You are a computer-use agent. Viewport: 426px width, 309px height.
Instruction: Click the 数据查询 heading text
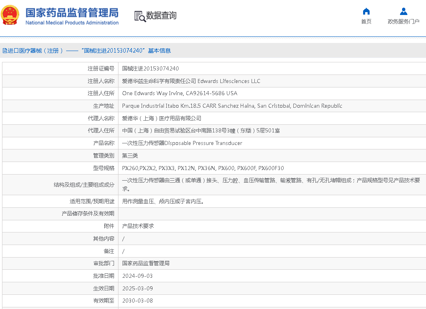(161, 15)
